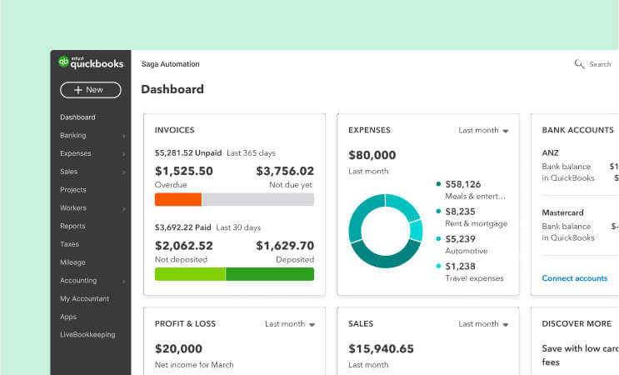Viewport: 619px width, 375px height.
Task: Click the Meals & entertainment legend dot
Action: [x=438, y=184]
